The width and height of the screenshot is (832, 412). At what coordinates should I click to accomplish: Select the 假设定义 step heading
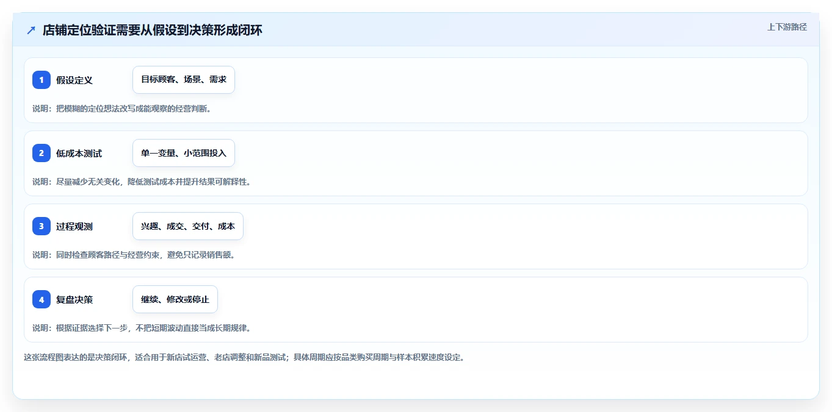pos(74,80)
